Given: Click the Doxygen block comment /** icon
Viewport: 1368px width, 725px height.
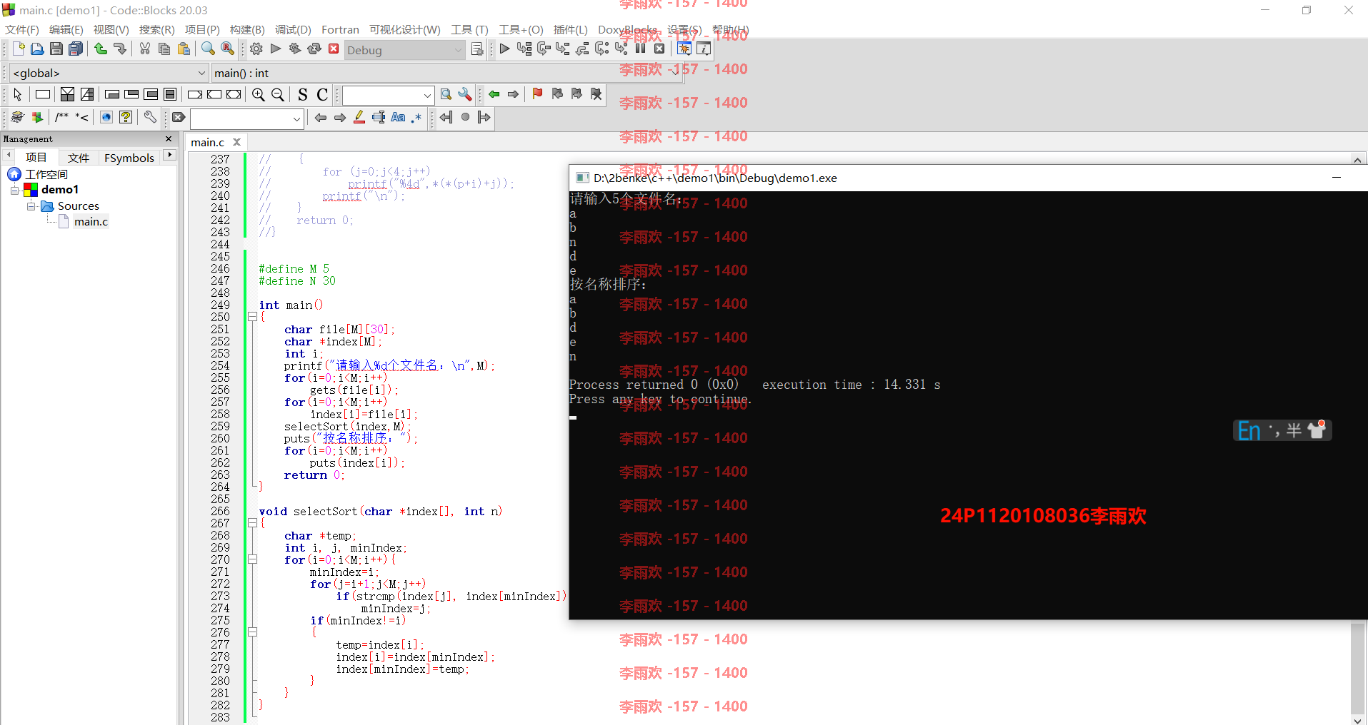Looking at the screenshot, I should click(62, 117).
